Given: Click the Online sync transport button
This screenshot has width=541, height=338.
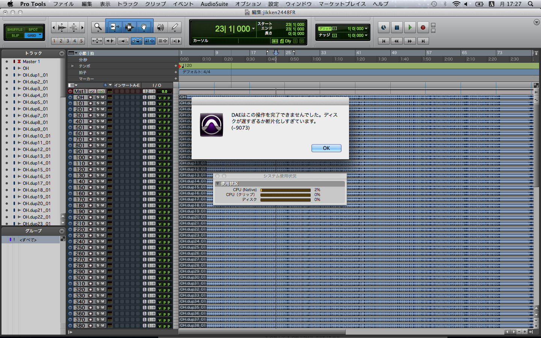Looking at the screenshot, I should click(384, 27).
